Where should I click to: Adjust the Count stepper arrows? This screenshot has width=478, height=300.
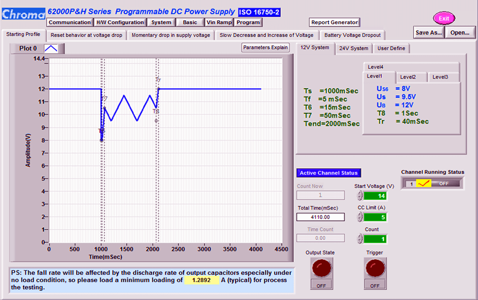(x=360, y=238)
